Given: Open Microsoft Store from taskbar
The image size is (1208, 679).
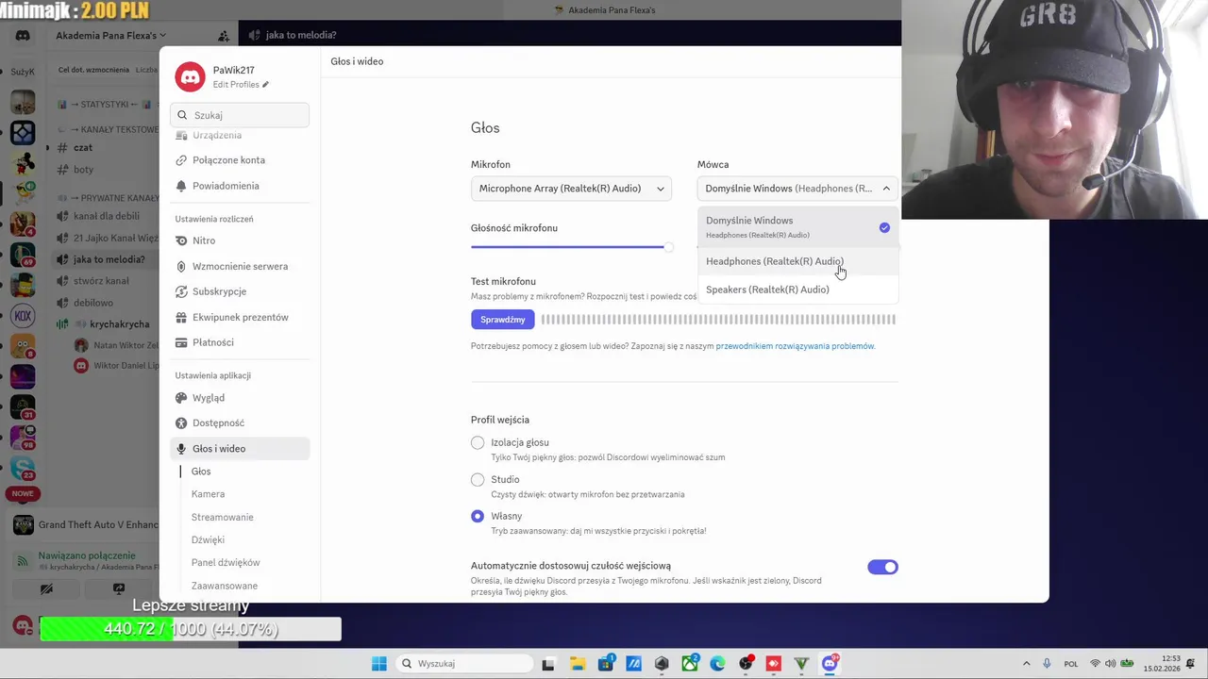Looking at the screenshot, I should 605,664.
